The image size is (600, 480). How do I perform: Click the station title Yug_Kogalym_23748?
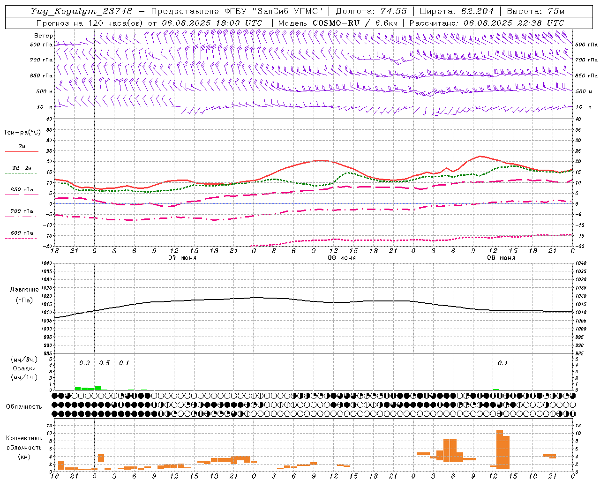[x=82, y=11]
